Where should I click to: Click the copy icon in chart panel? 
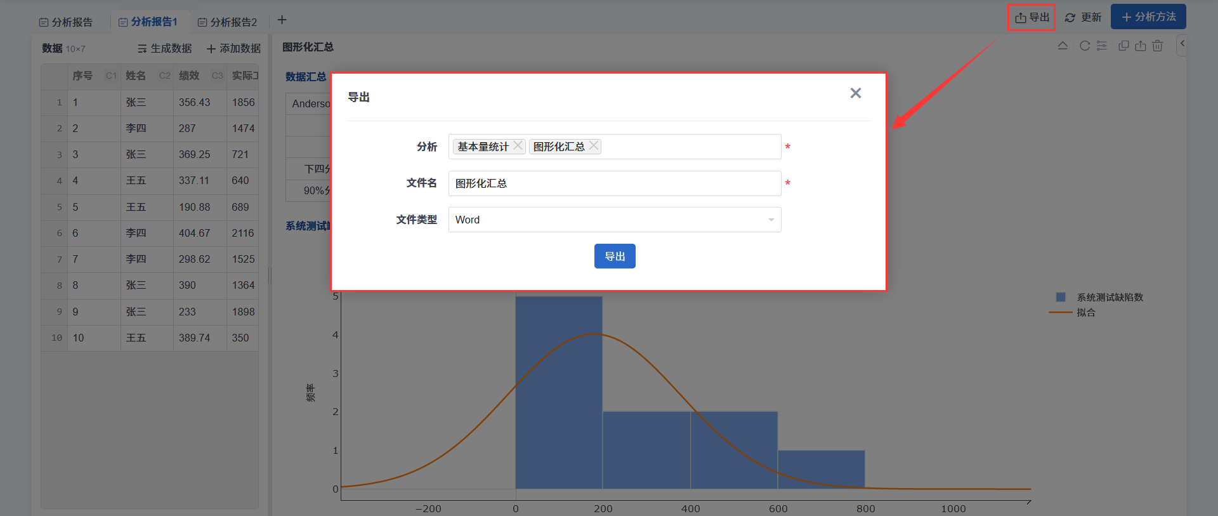(x=1123, y=46)
